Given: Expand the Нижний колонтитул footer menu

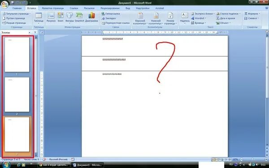Looking at the screenshot, I should pyautogui.click(x=156, y=18).
